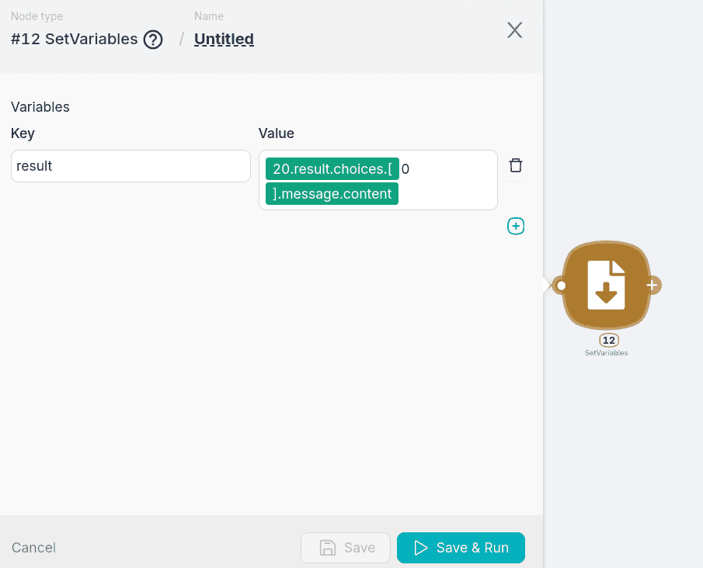
Task: Click the #12 SetVariables node type heading
Action: pos(75,39)
